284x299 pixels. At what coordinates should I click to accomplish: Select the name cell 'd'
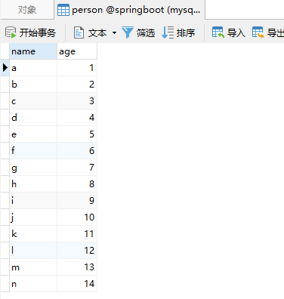pyautogui.click(x=33, y=118)
